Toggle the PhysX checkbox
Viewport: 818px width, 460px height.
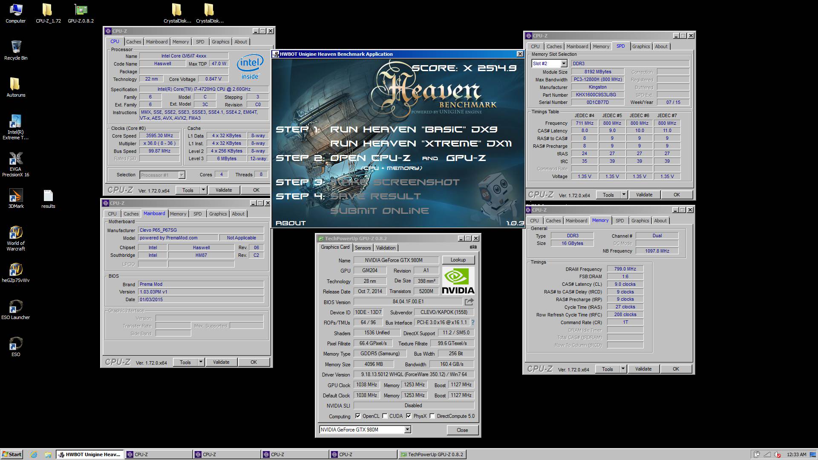409,416
